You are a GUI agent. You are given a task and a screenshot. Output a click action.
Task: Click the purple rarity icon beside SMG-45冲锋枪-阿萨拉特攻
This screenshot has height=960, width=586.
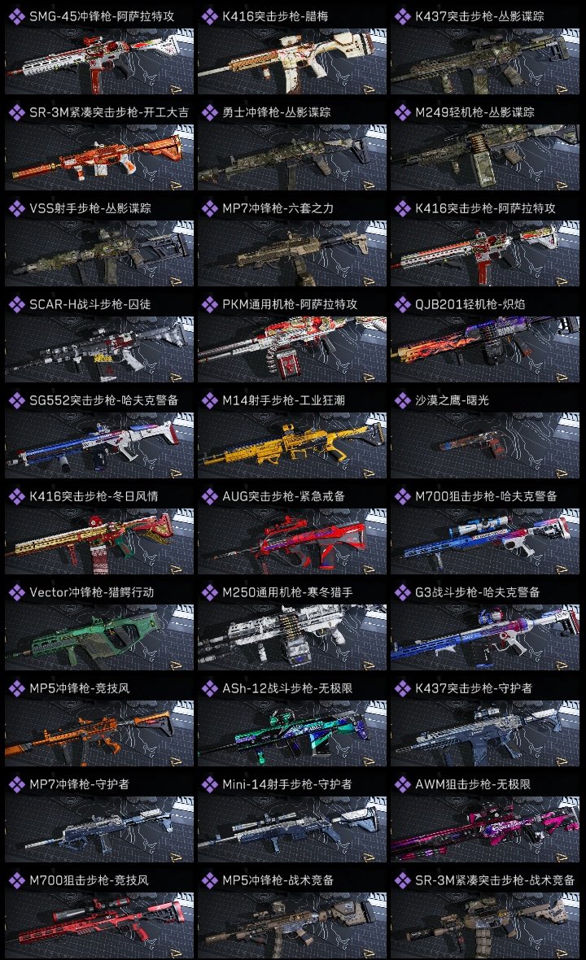tap(16, 16)
